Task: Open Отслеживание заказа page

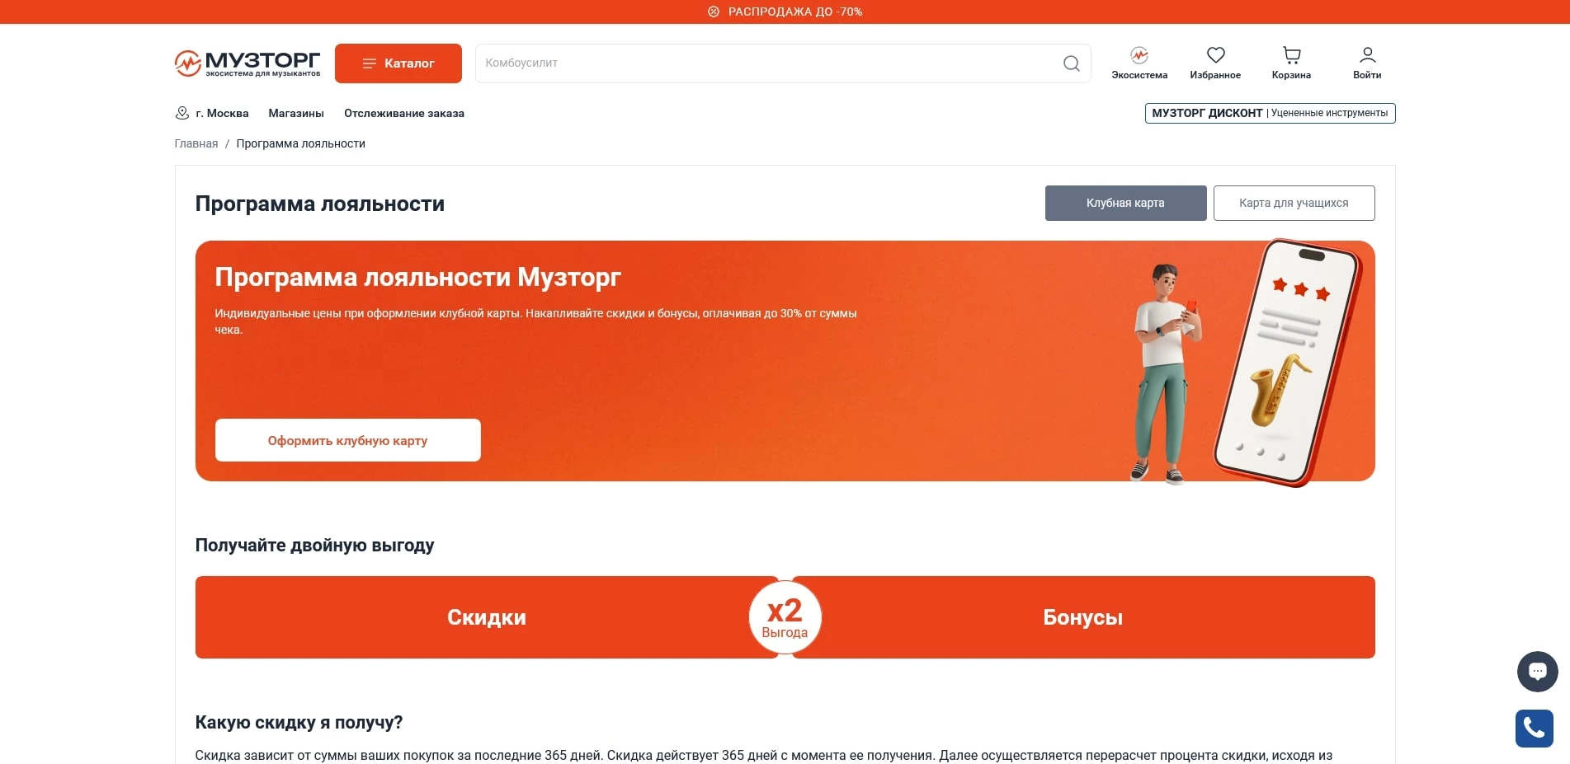Action: click(x=404, y=113)
